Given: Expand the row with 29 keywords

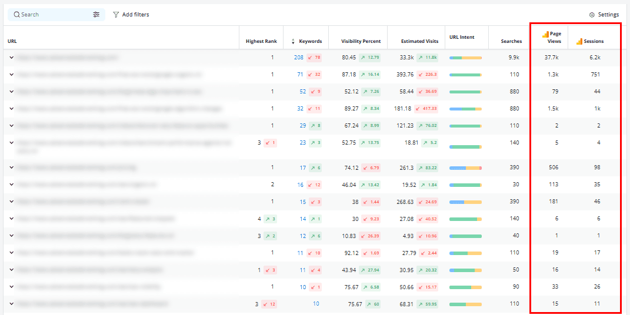Looking at the screenshot, I should point(12,126).
